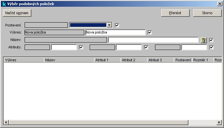Click the horizontal scrollbar thumb

(x=98, y=122)
